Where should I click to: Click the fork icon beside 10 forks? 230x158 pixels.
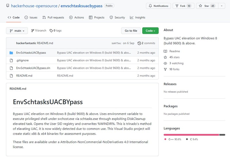(165, 69)
